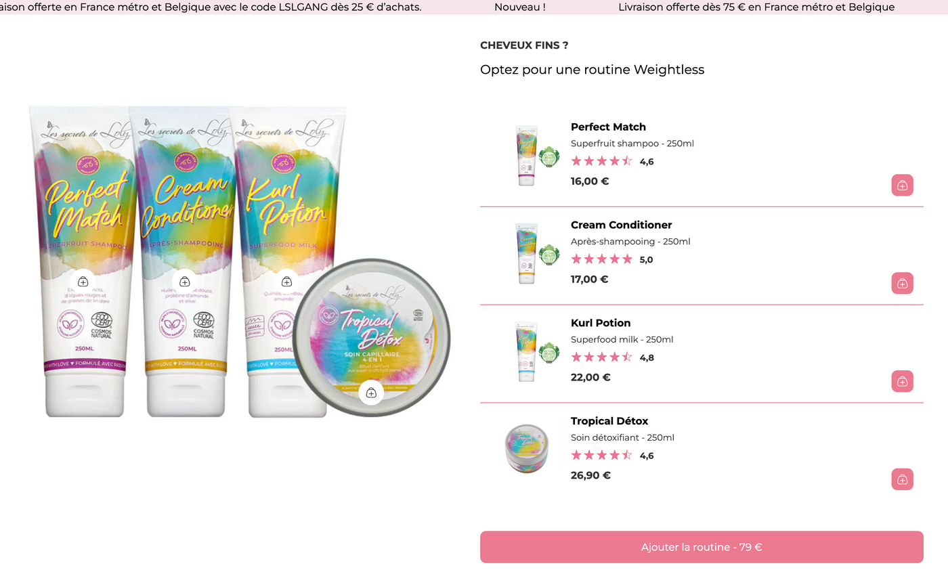948x570 pixels.
Task: Click bag hotspot on Perfect Match tube
Action: [x=83, y=282]
